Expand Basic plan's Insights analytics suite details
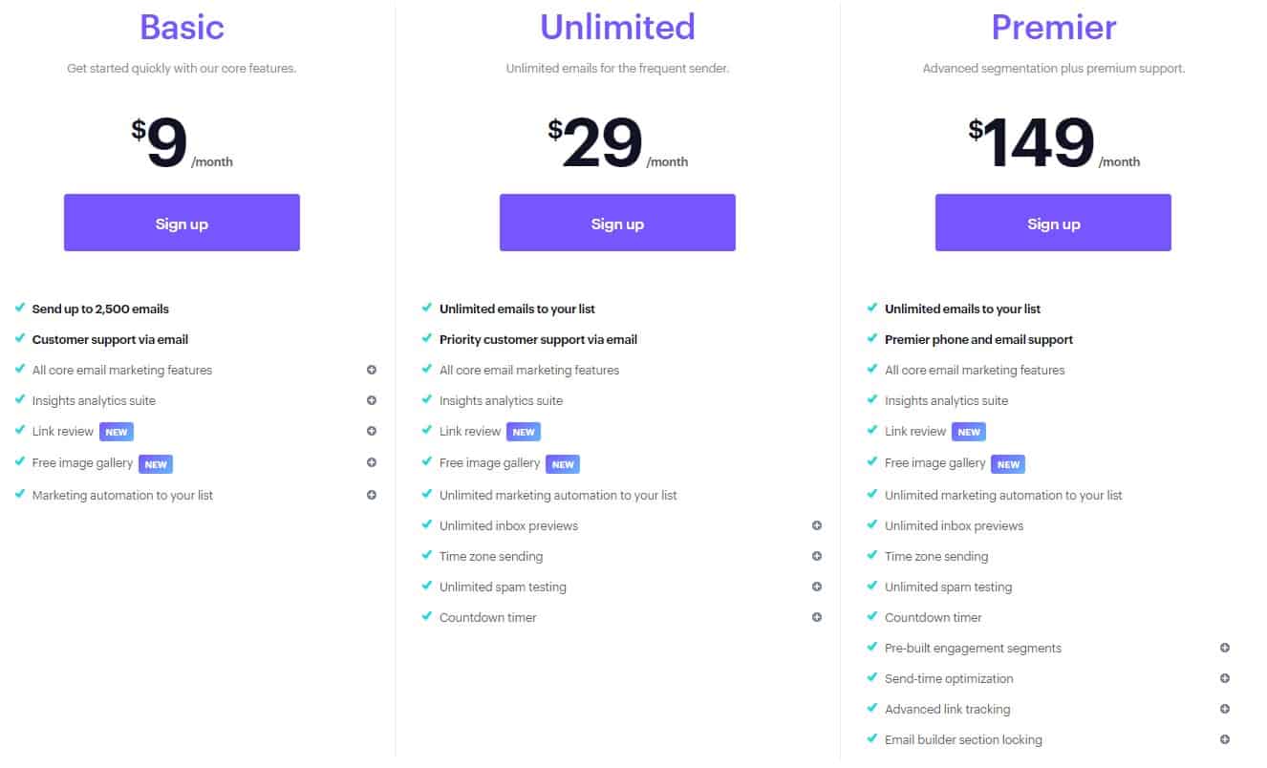Image resolution: width=1267 pixels, height=768 pixels. [x=372, y=400]
